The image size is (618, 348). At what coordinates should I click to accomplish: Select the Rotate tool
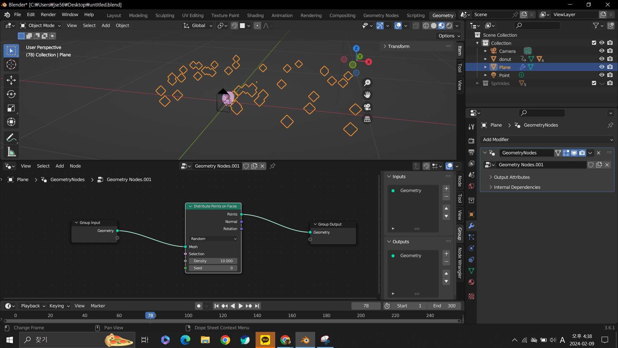point(11,94)
